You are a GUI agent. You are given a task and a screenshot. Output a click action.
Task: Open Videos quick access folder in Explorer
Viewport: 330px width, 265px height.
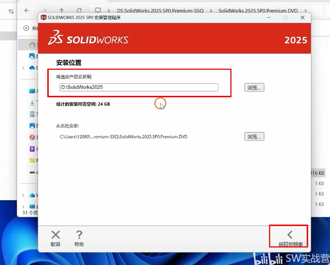(32, 149)
